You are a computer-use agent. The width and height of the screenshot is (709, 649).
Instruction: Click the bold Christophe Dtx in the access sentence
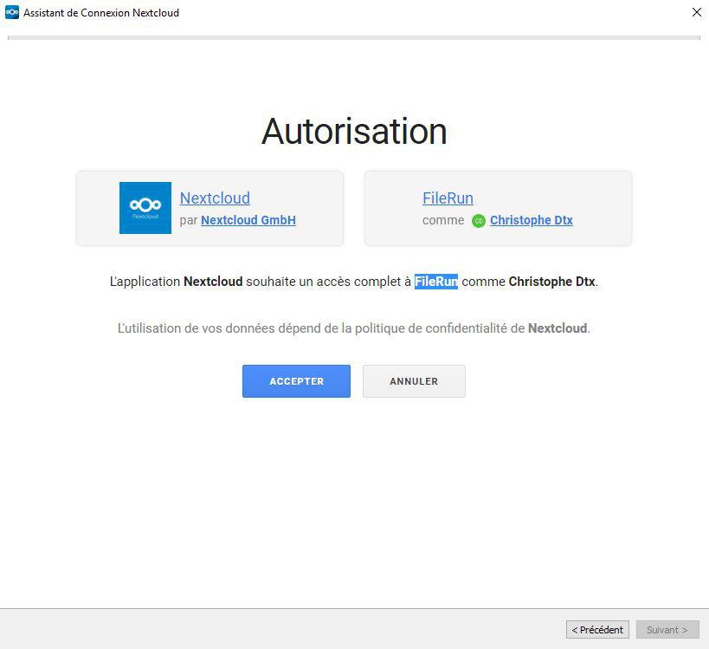551,282
